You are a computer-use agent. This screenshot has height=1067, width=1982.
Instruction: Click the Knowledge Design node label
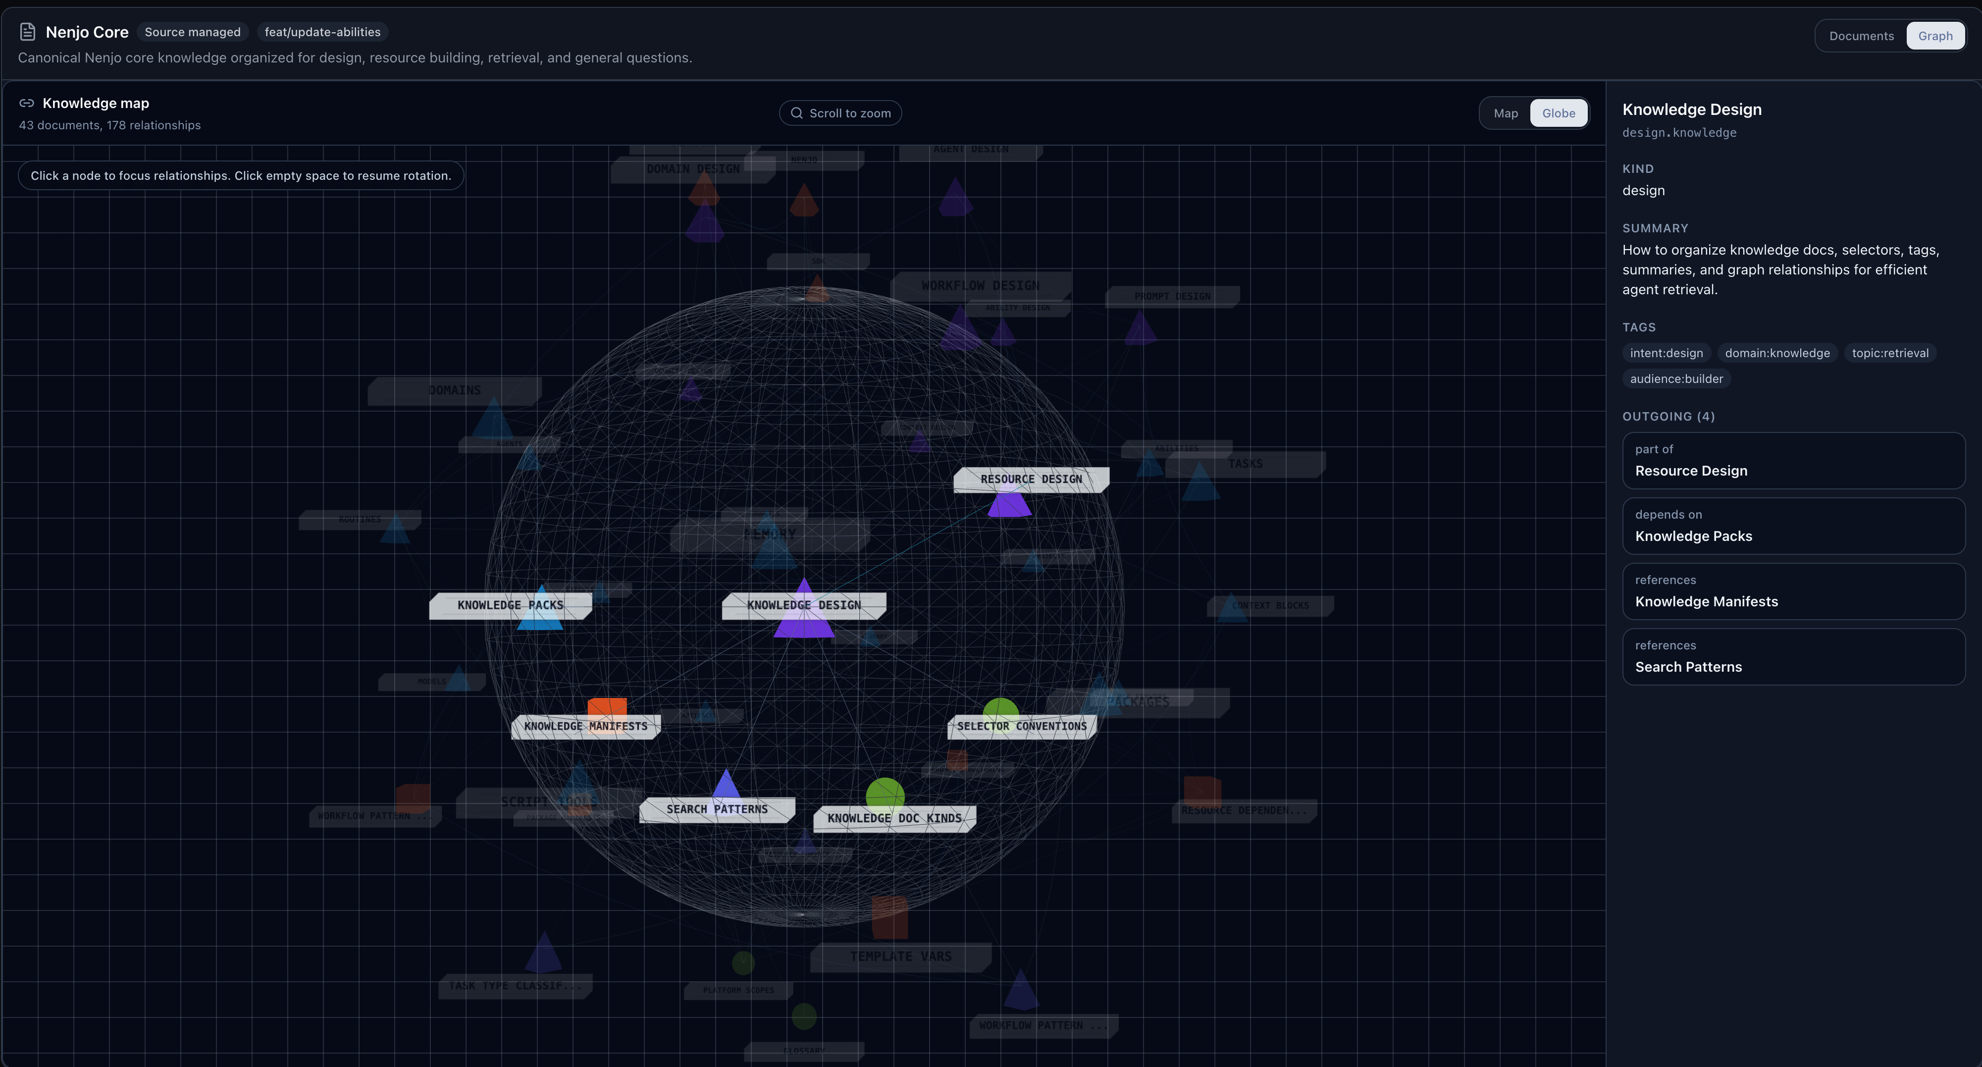click(x=804, y=606)
